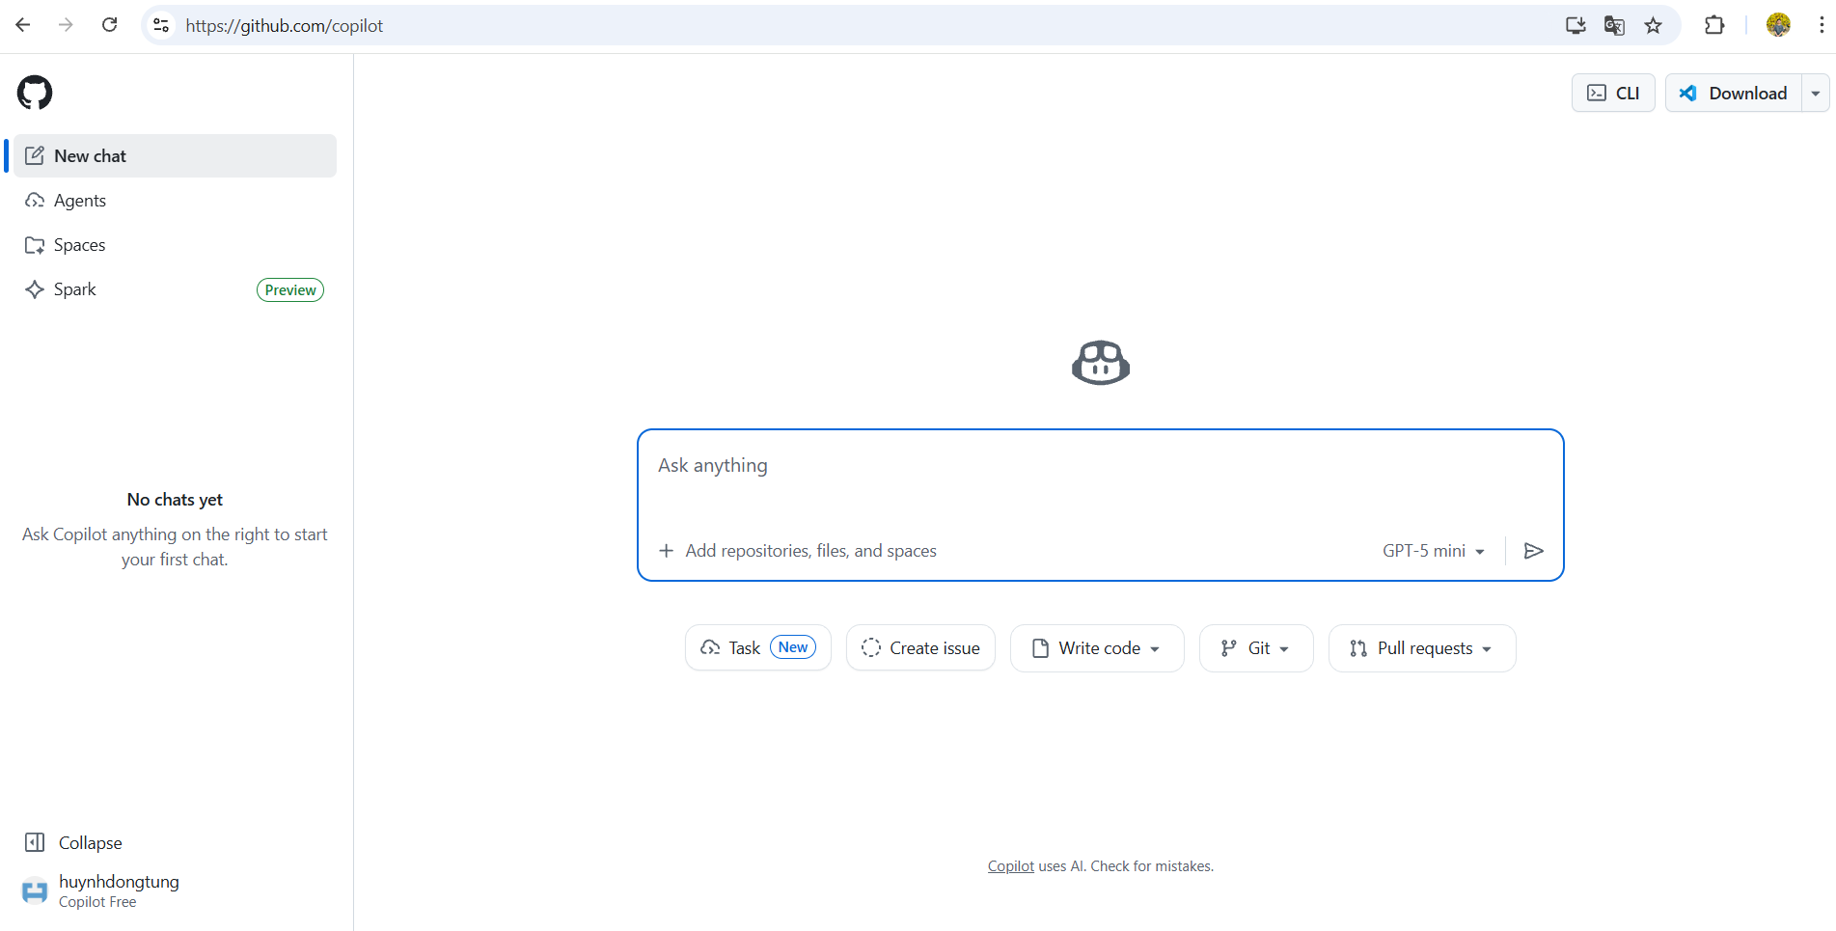Open a New chat from the sidebar
This screenshot has height=931, width=1836.
pos(90,155)
